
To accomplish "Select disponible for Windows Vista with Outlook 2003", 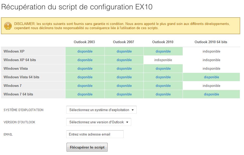I will tap(85, 68).
